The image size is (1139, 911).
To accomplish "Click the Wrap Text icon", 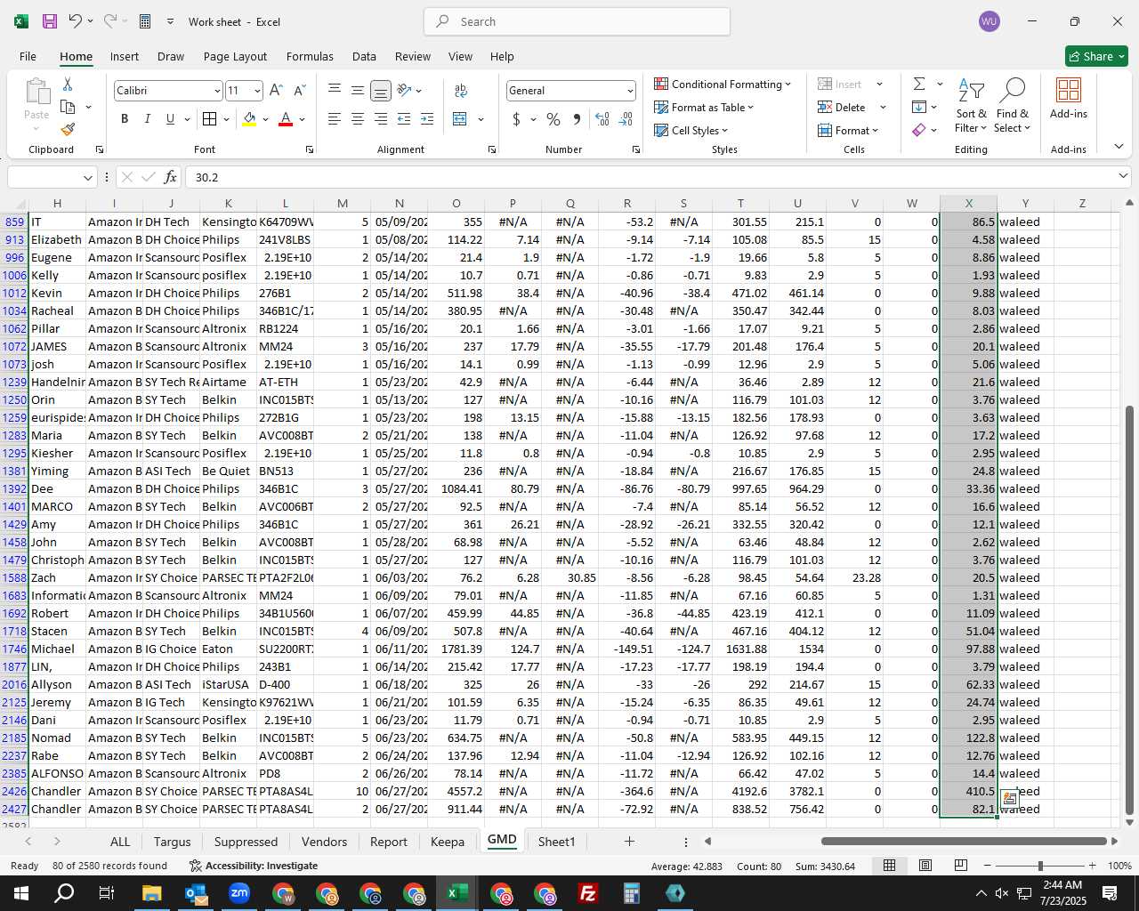I will [x=461, y=90].
